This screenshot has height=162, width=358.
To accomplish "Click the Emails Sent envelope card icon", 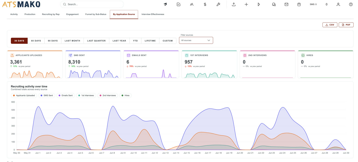I will point(129,55).
